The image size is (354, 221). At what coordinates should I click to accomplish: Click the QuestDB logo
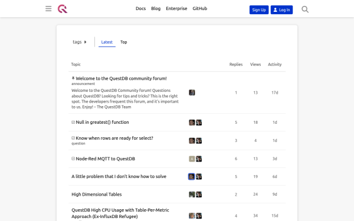tap(63, 9)
